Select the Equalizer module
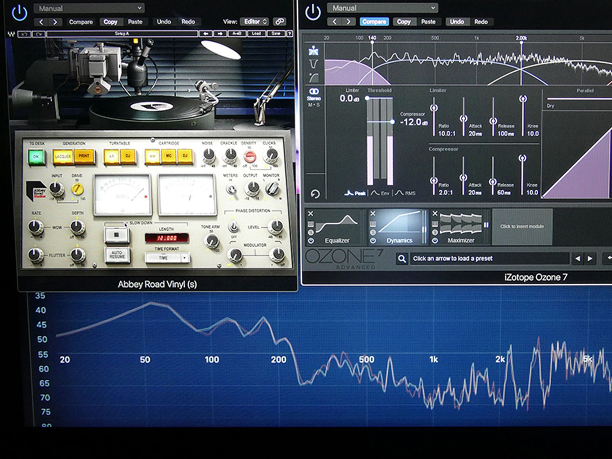This screenshot has width=612, height=459. (x=336, y=227)
